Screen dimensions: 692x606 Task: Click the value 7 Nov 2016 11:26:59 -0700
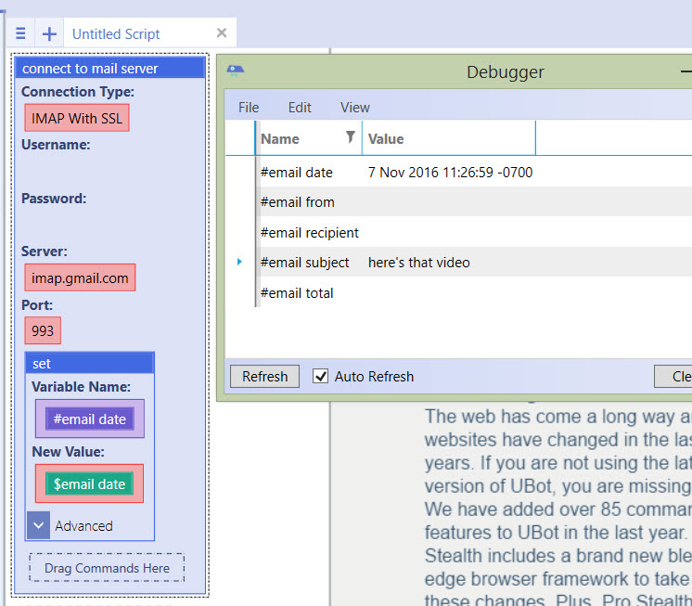click(450, 172)
